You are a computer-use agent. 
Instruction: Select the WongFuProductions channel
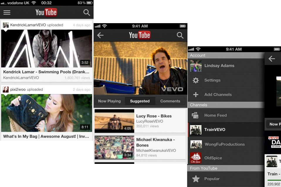tap(226, 144)
